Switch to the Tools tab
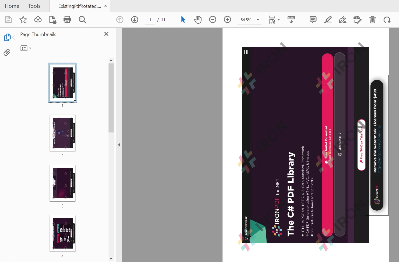This screenshot has width=399, height=262. coord(34,6)
